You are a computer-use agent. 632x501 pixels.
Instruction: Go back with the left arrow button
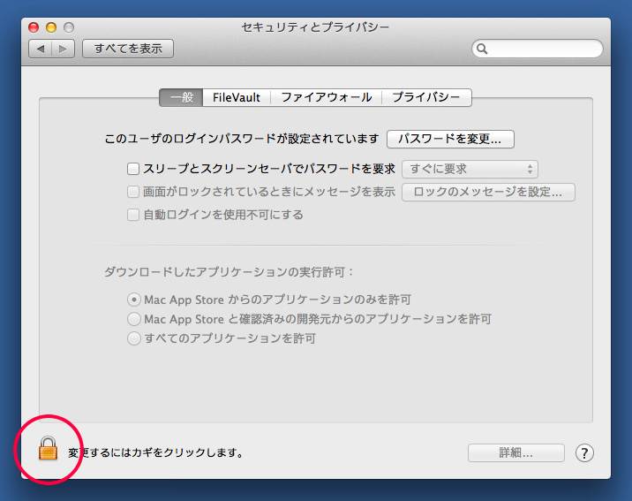click(x=41, y=49)
